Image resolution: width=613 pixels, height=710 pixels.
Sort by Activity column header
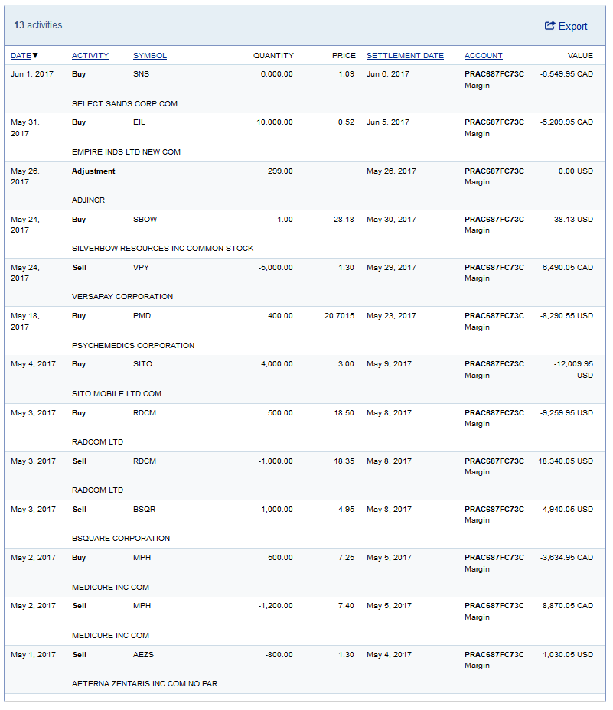point(90,56)
